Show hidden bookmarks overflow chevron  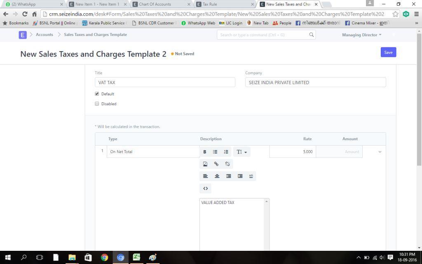point(417,23)
